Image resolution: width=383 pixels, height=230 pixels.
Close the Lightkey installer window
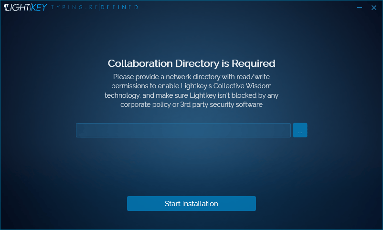tap(374, 8)
